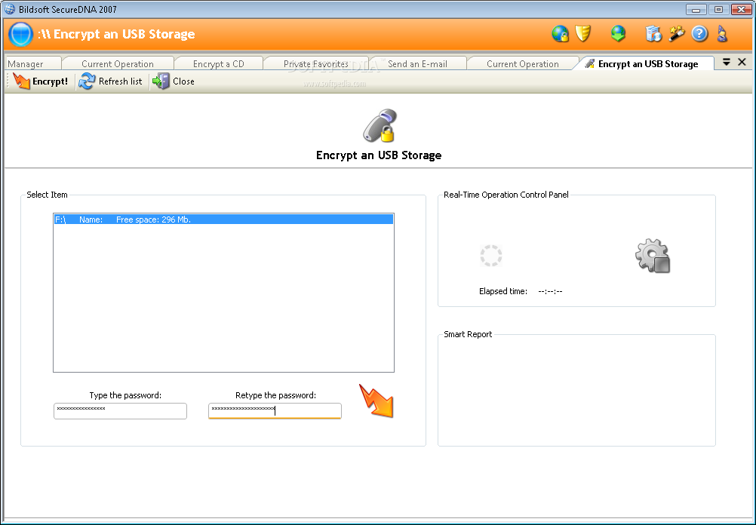Viewport: 756px width, 525px height.
Task: Open the Current Operation tab beside Send an E-mail
Action: click(523, 64)
